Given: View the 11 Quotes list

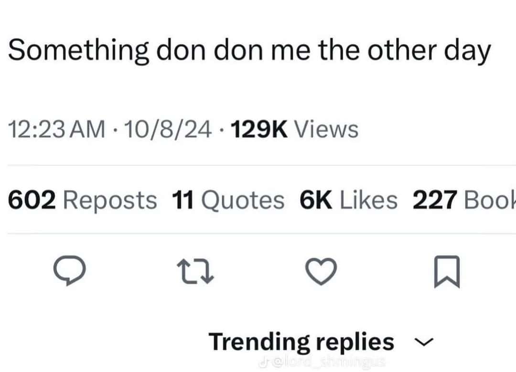Looking at the screenshot, I should coord(227,199).
